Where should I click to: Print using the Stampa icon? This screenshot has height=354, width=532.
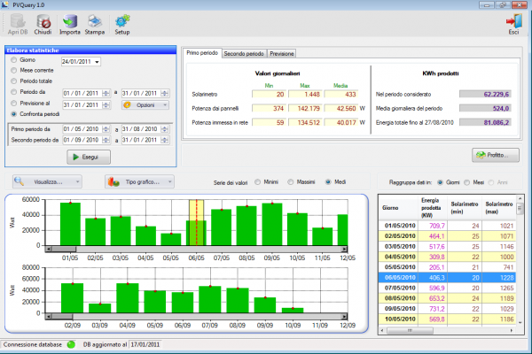click(95, 25)
